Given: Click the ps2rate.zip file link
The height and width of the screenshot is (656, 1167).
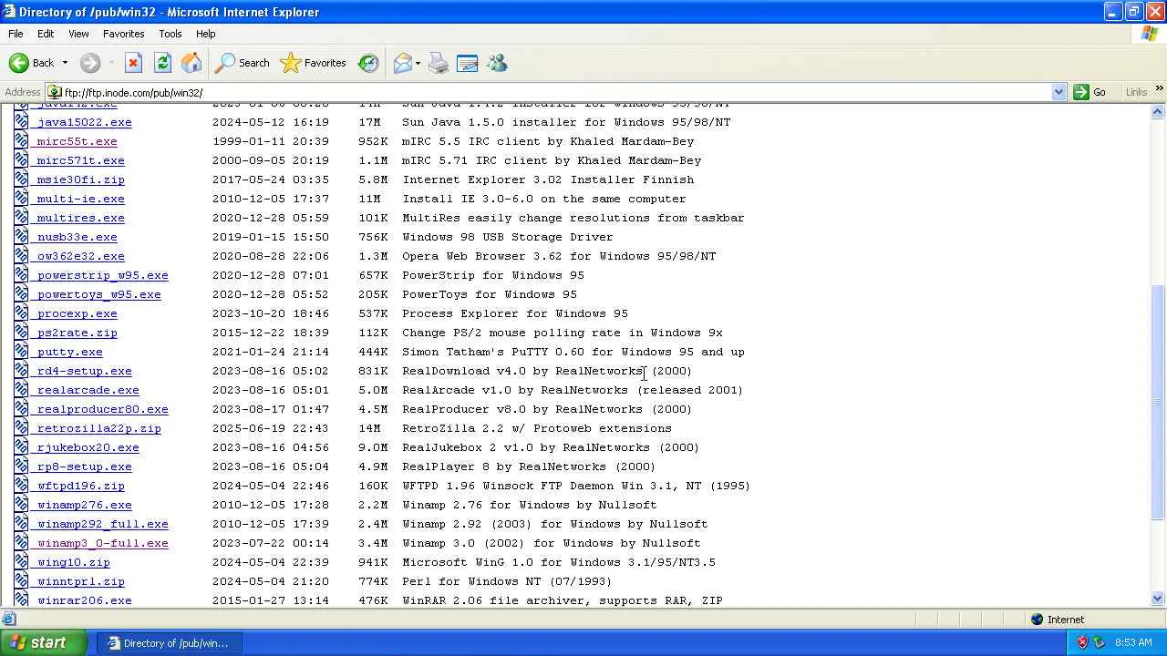Looking at the screenshot, I should 77,333.
